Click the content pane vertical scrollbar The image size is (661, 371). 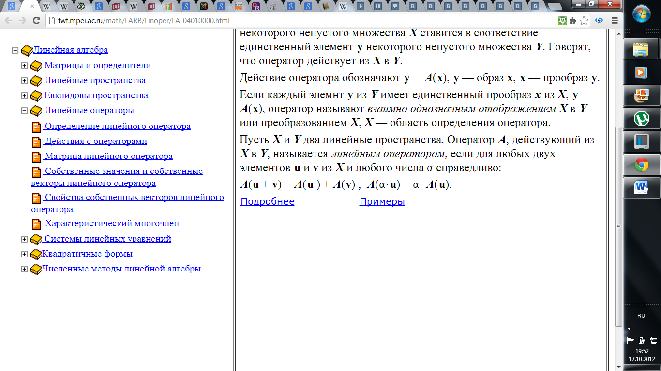pos(618,226)
